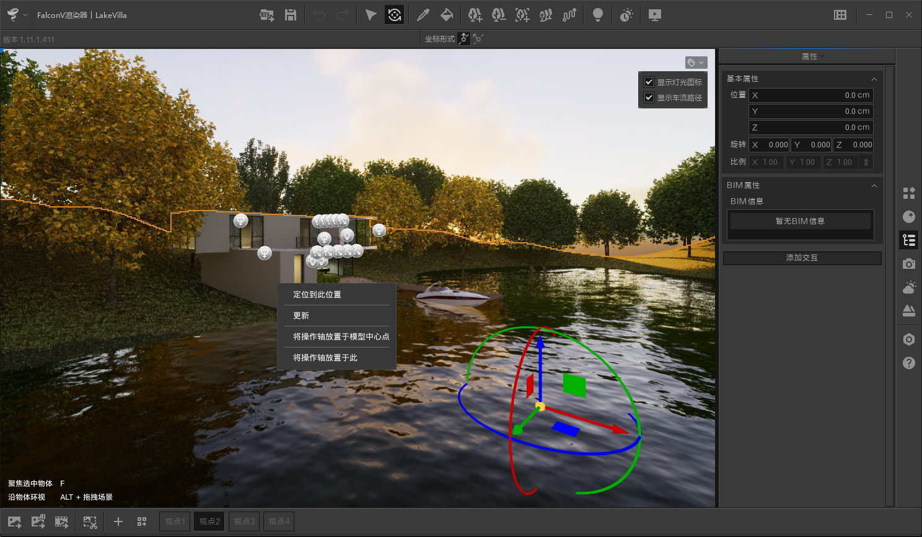Toggle the 显示车流路径 checkbox
Image resolution: width=922 pixels, height=537 pixels.
(649, 97)
